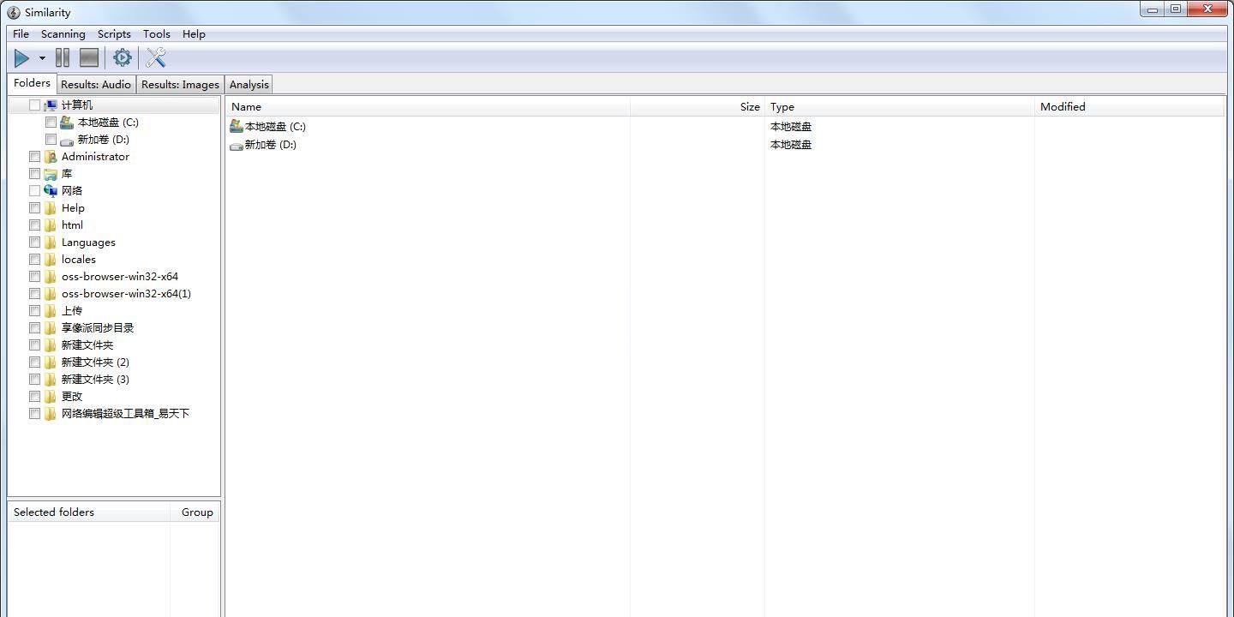The height and width of the screenshot is (617, 1234).
Task: Sort by the Type column header
Action: (900, 107)
